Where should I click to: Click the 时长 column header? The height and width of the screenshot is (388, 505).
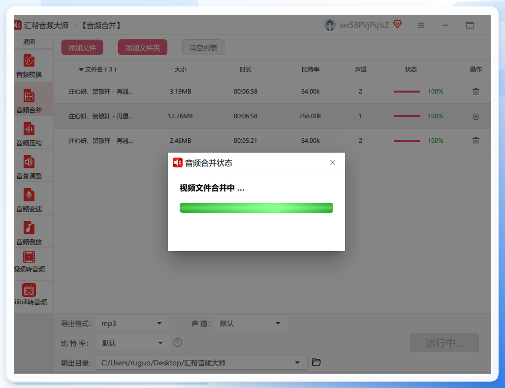pos(246,69)
